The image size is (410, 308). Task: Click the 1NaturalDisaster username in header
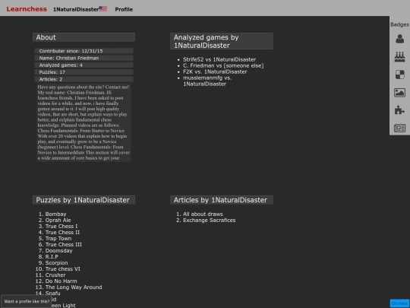[76, 9]
